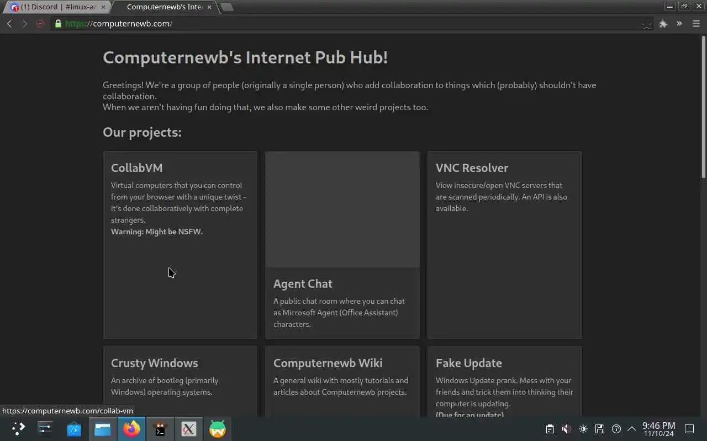Click the 'Warning: Might be NSFW.' text

(x=157, y=232)
